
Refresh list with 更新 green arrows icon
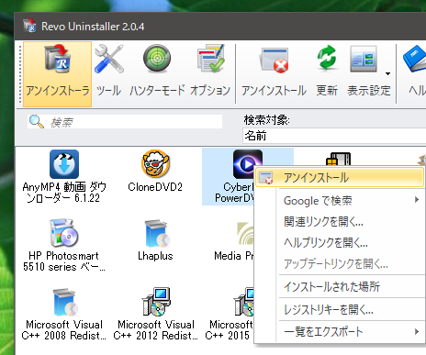point(327,58)
